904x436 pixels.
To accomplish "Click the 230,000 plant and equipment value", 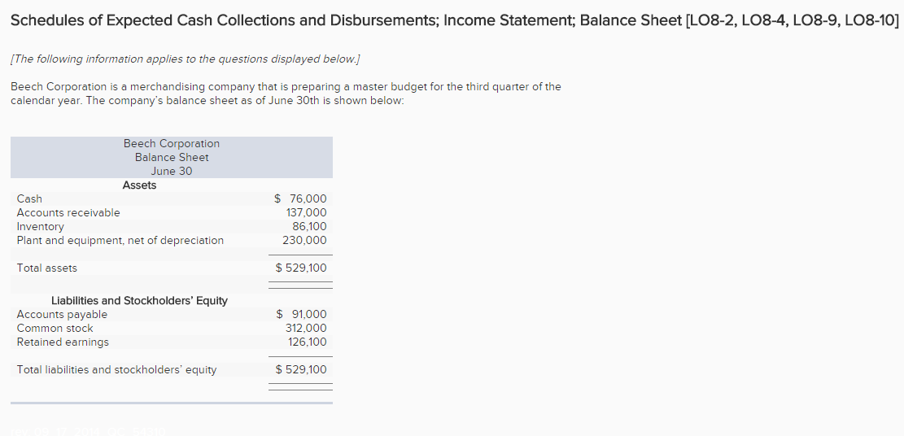I will pyautogui.click(x=304, y=240).
